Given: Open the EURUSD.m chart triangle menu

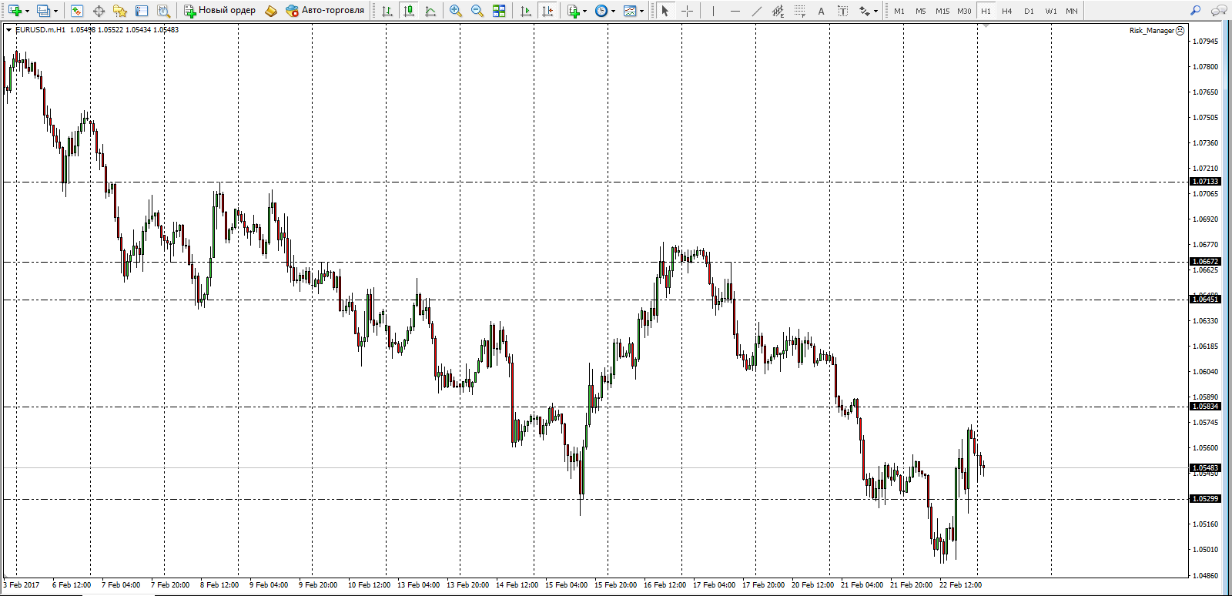Looking at the screenshot, I should click(x=8, y=30).
